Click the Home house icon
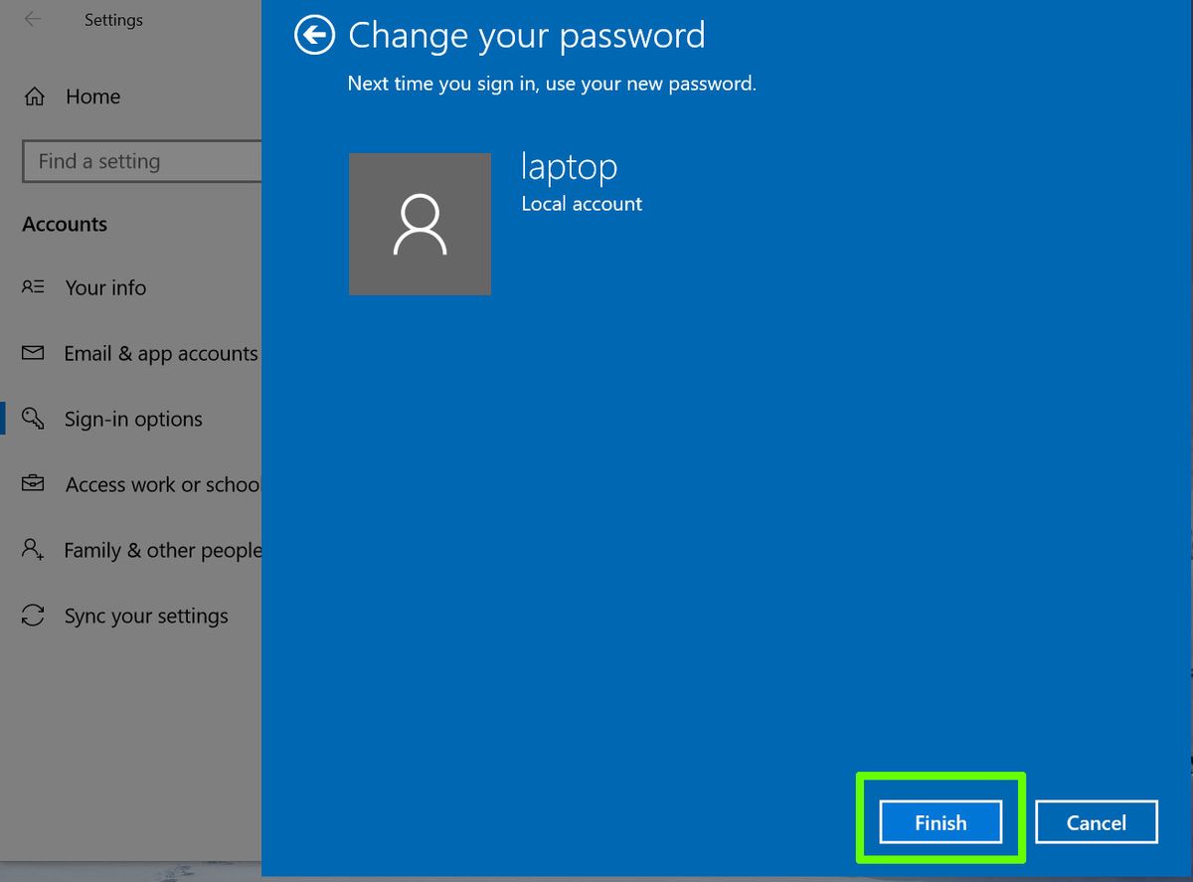This screenshot has width=1193, height=882. pyautogui.click(x=33, y=96)
